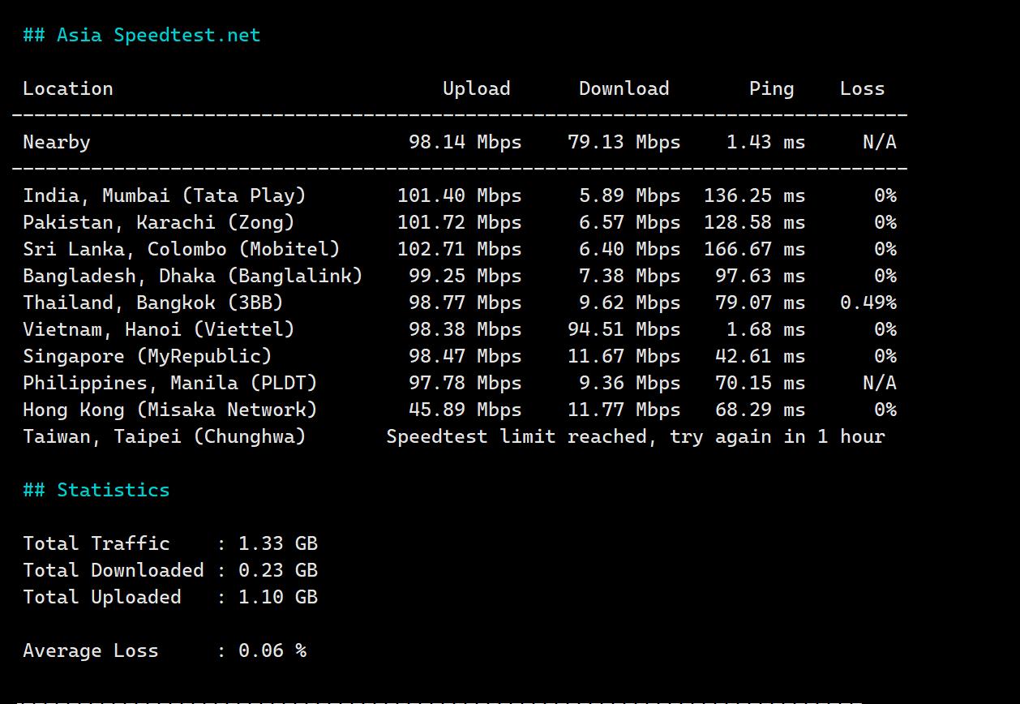1020x704 pixels.
Task: Click the Location column header
Action: (x=68, y=88)
